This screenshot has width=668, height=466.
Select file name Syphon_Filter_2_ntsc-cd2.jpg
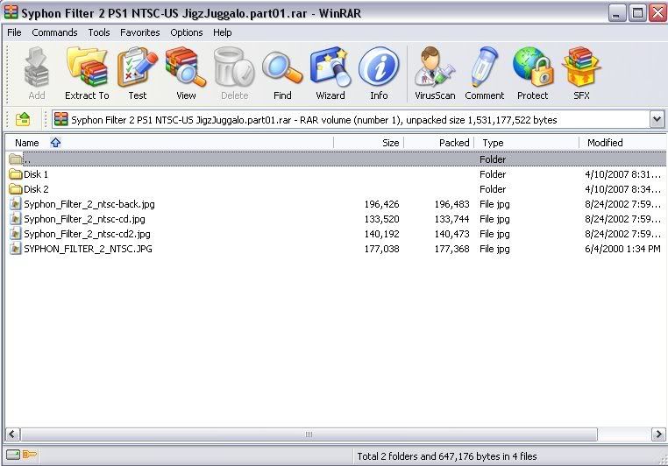87,234
